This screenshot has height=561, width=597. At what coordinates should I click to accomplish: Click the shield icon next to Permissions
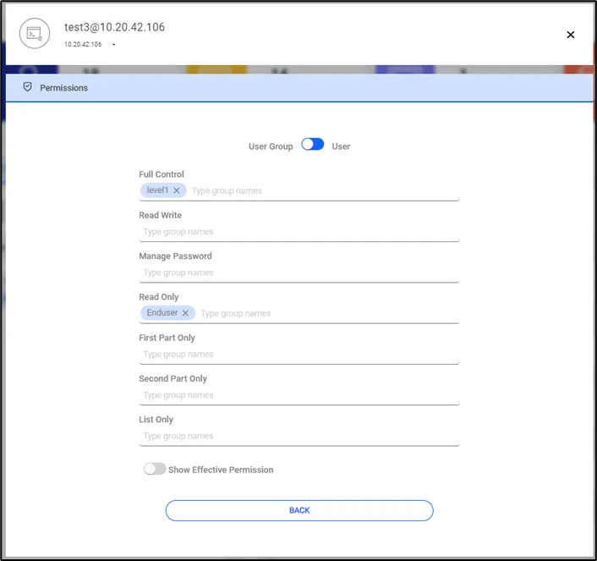point(27,87)
